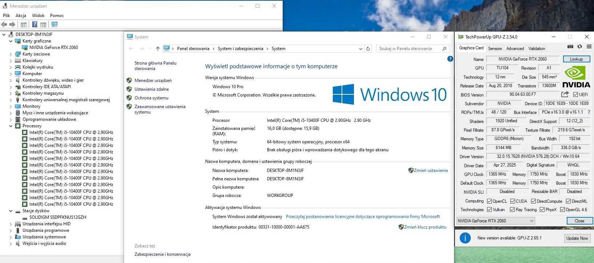
Task: Open the Pomoc menu
Action: coord(57,16)
